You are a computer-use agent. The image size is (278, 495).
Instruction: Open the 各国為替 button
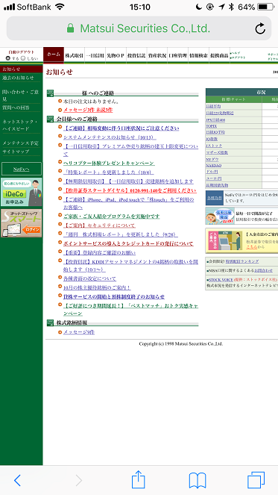tap(215, 198)
